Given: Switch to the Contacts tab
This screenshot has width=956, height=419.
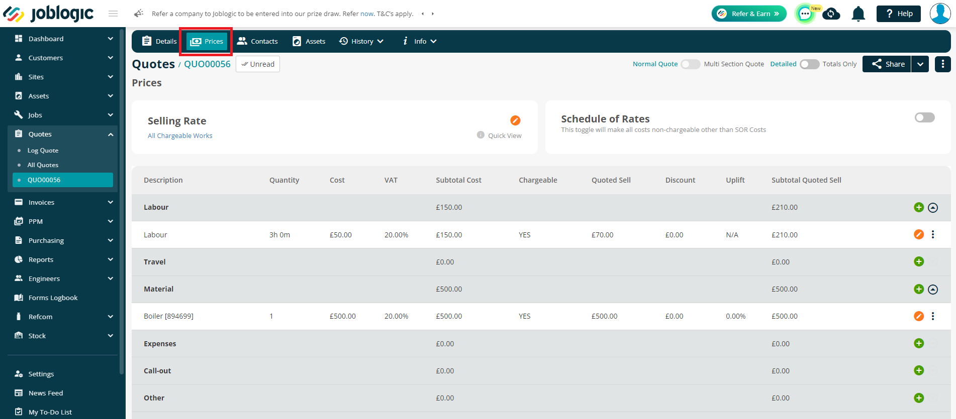Looking at the screenshot, I should point(257,41).
